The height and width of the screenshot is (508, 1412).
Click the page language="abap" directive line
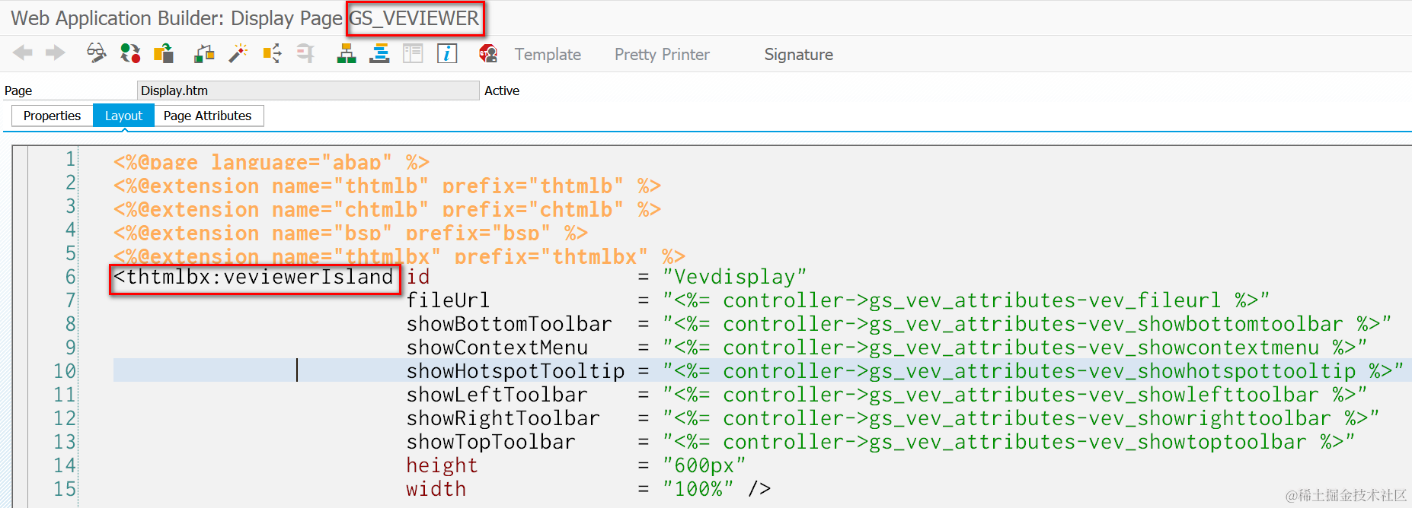pos(271,162)
